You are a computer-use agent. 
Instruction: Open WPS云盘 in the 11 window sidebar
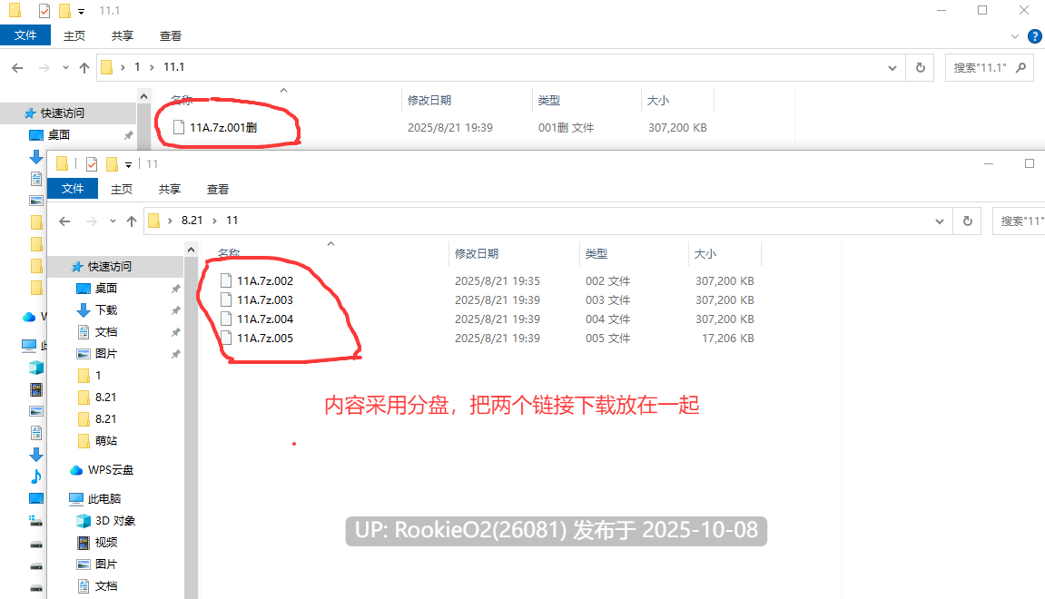pos(111,470)
